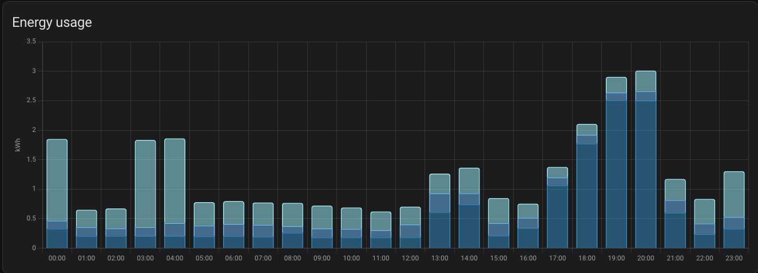Select the teal top segment of the 05:00 bar
The width and height of the screenshot is (758, 273).
tap(204, 214)
